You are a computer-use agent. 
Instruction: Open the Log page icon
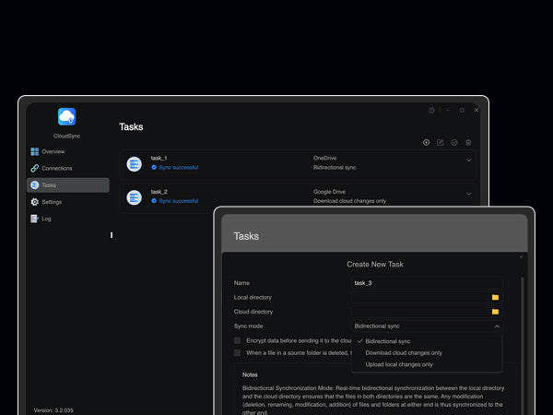coord(35,219)
